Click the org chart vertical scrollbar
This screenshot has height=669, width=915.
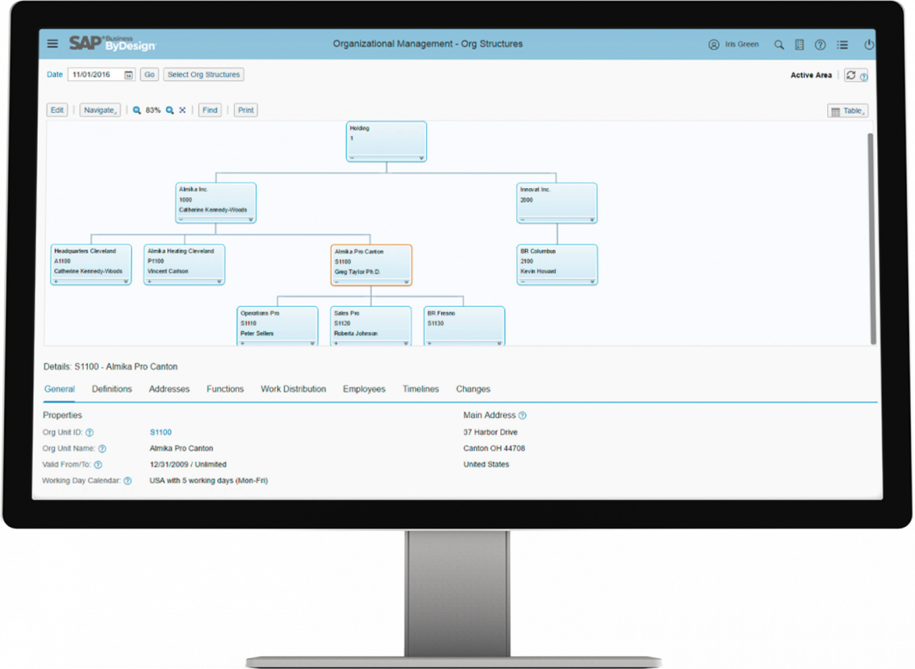click(871, 238)
